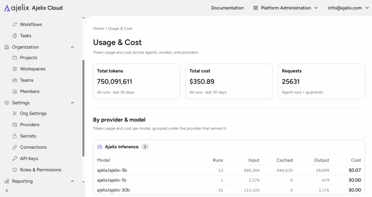Image resolution: width=372 pixels, height=197 pixels.
Task: Click the Organization building icon
Action: coord(7,47)
